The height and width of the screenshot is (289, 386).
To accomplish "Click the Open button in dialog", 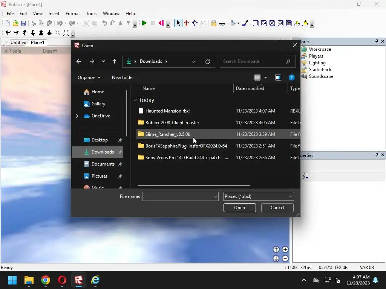I will click(239, 208).
